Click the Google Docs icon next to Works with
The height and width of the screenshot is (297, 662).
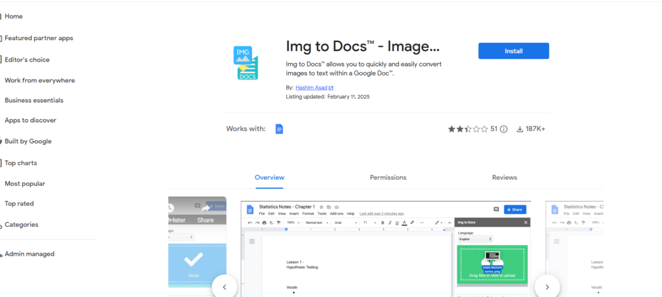click(279, 129)
